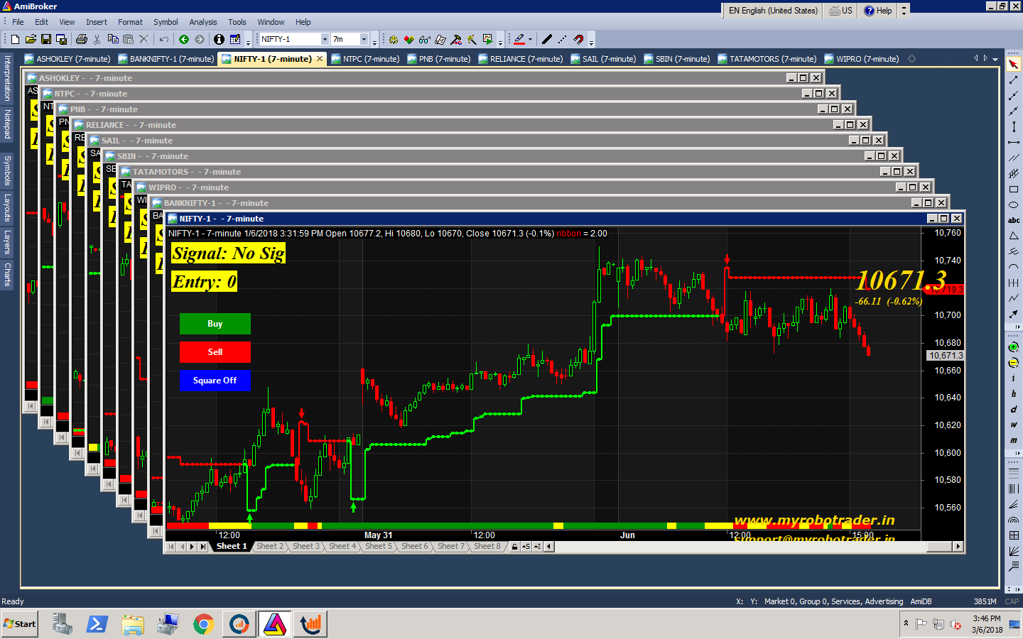Expand the chart tabs list arrow
Image resolution: width=1023 pixels, height=639 pixels.
995,59
